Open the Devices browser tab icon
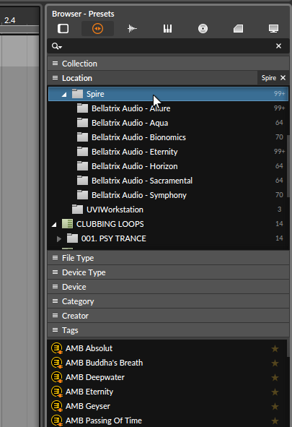This screenshot has height=427, width=292. coord(63,29)
